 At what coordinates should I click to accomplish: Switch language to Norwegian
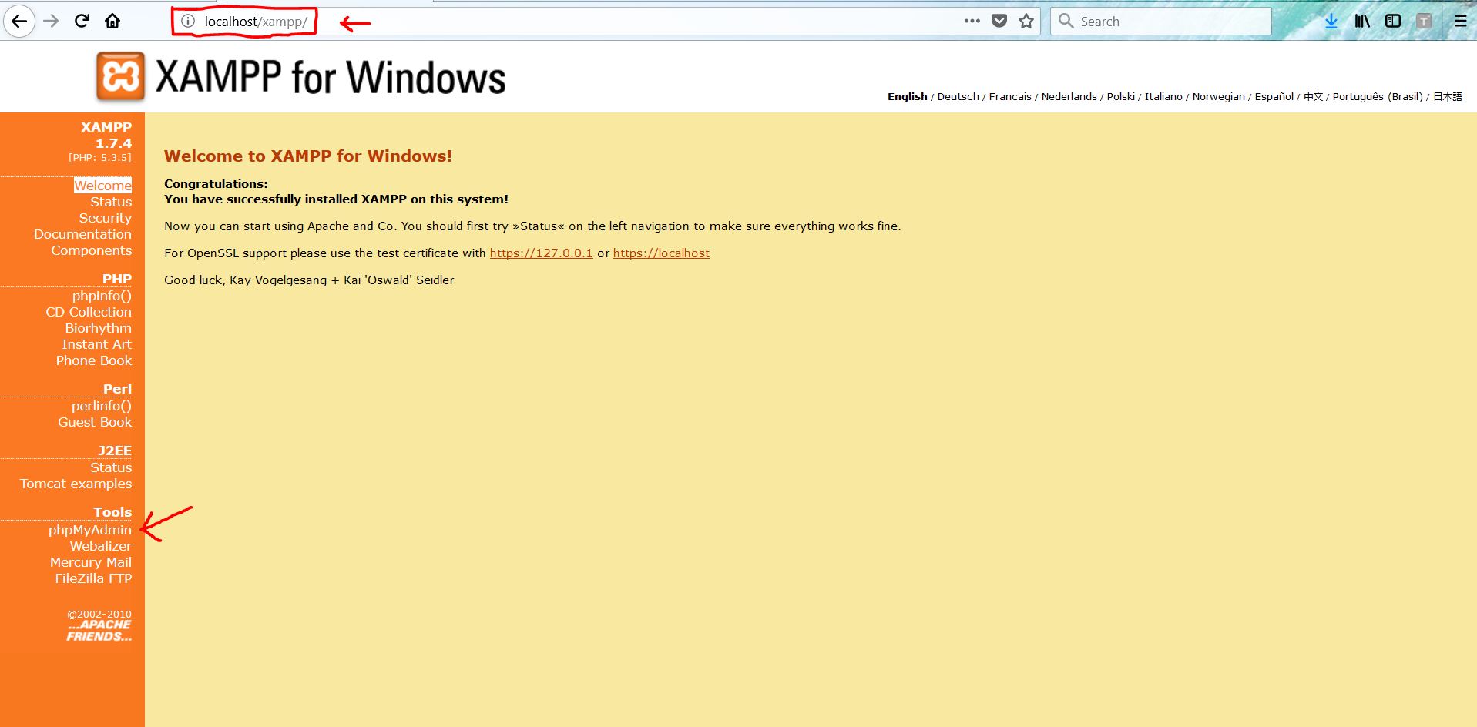click(1219, 97)
